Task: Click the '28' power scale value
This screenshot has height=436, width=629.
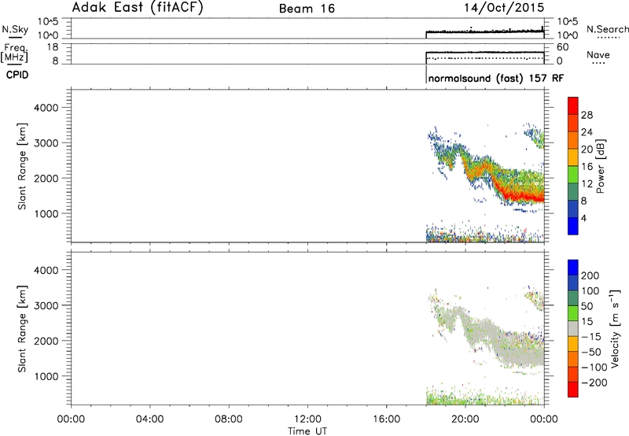Action: [587, 115]
